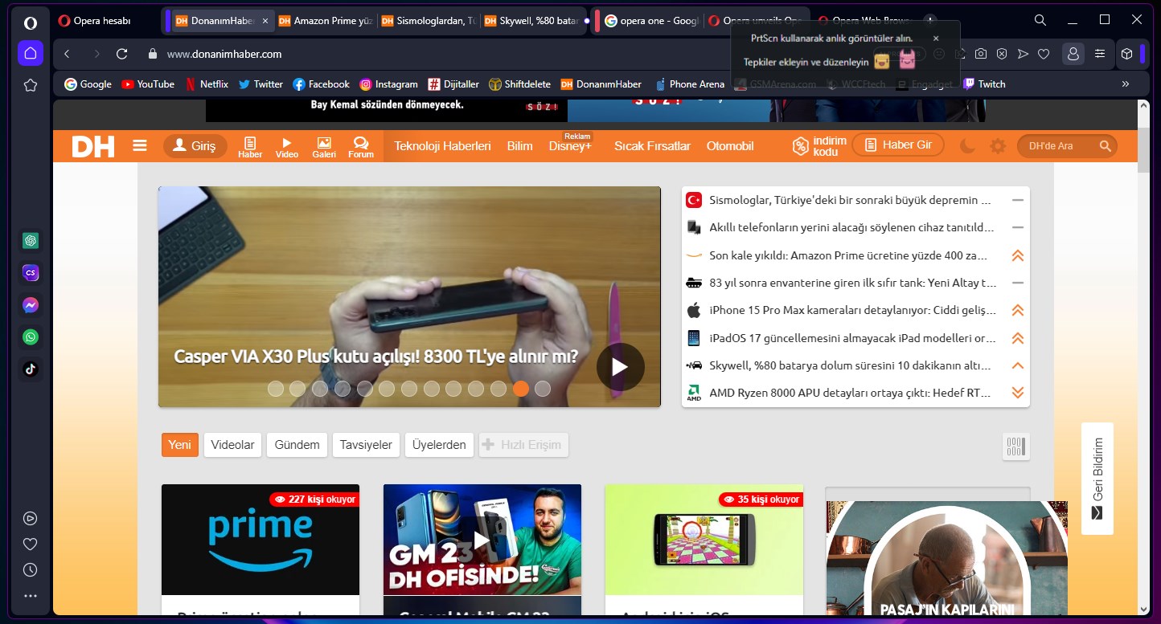
Task: Close the DonanımHaber tab
Action: [x=265, y=21]
